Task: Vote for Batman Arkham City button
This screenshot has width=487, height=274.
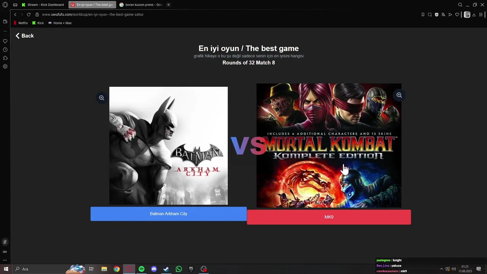Action: coord(169,214)
